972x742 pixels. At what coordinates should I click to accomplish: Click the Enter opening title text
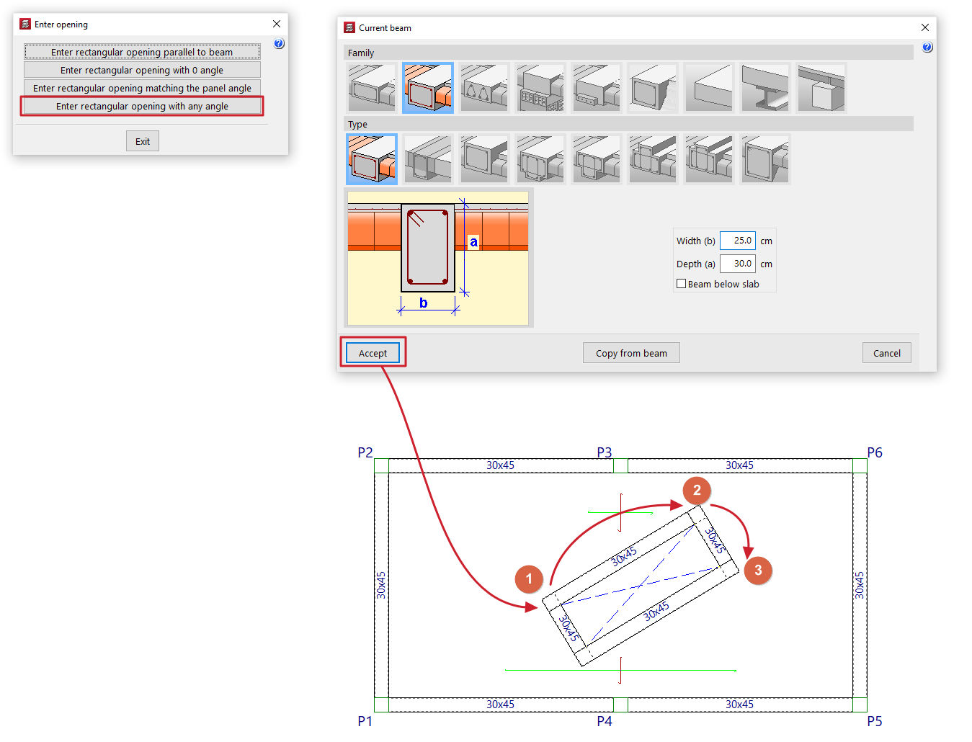tap(61, 24)
